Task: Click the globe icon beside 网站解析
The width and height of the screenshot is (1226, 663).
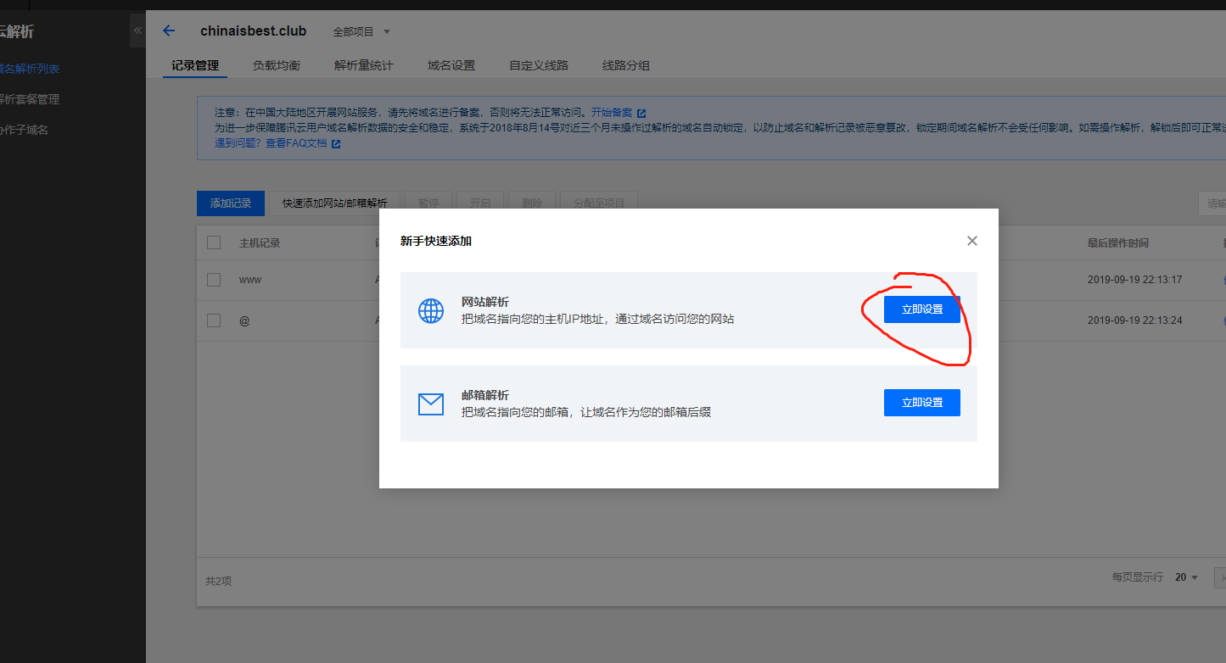Action: [x=431, y=310]
